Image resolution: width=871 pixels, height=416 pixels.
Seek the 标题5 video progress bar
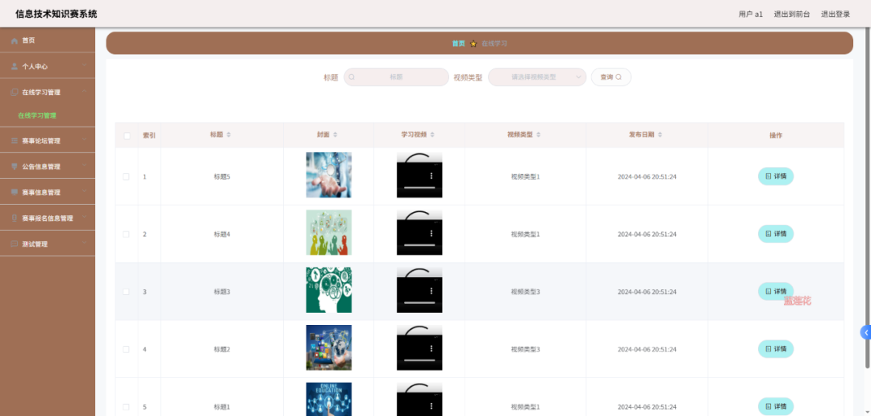pyautogui.click(x=419, y=189)
